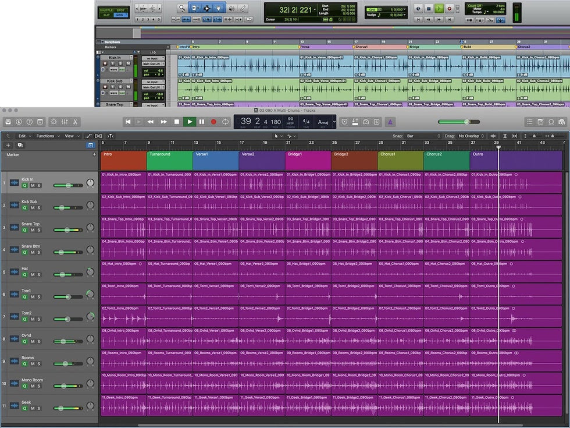
Task: Toggle Cycle mode in the transport
Action: pos(226,122)
